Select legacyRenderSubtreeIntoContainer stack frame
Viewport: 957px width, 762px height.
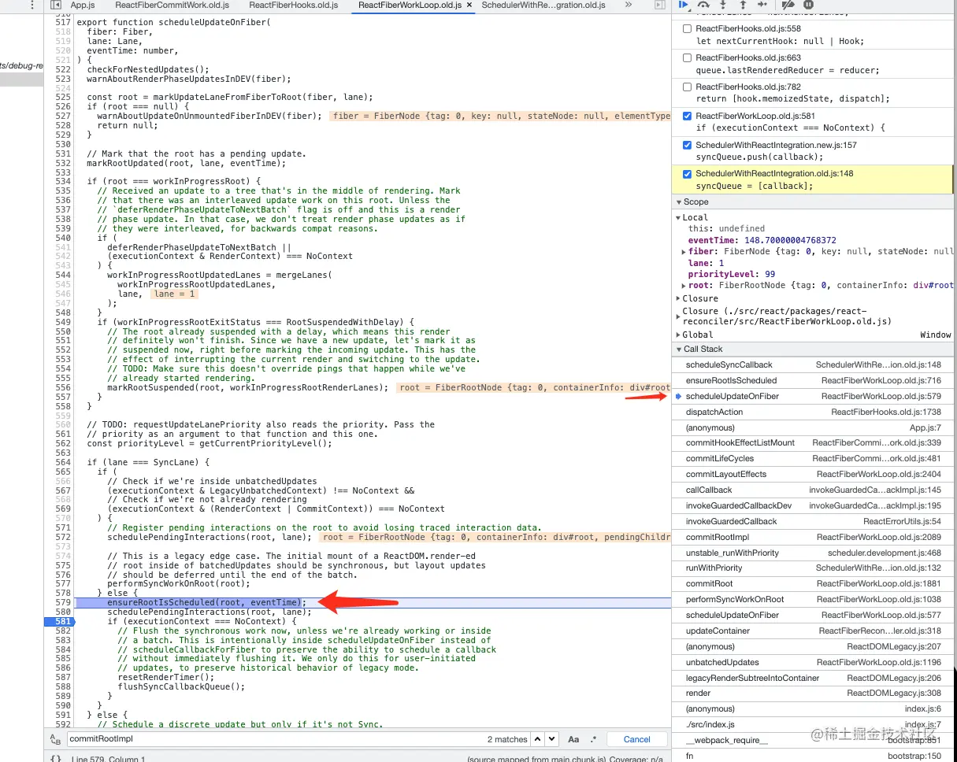(x=813, y=678)
